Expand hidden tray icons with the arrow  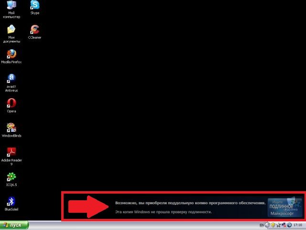tap(267, 225)
